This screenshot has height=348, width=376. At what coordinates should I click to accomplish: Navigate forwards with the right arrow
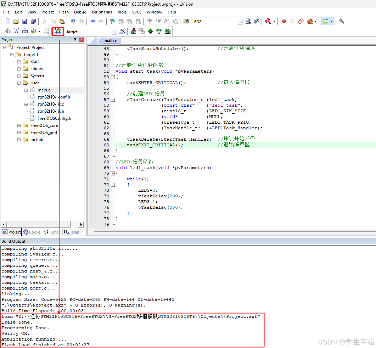coord(101,21)
